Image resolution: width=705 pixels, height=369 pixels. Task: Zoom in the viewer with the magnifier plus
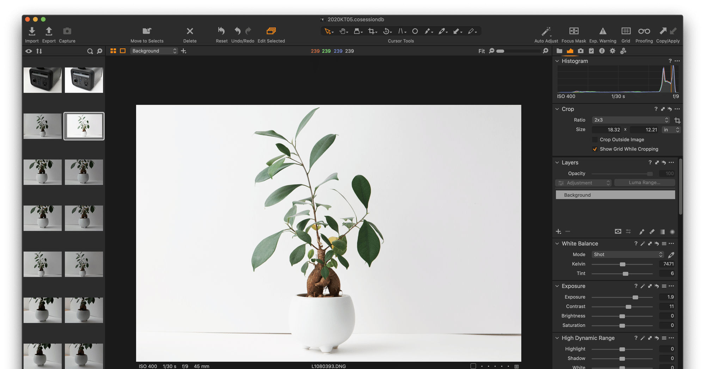pos(546,51)
